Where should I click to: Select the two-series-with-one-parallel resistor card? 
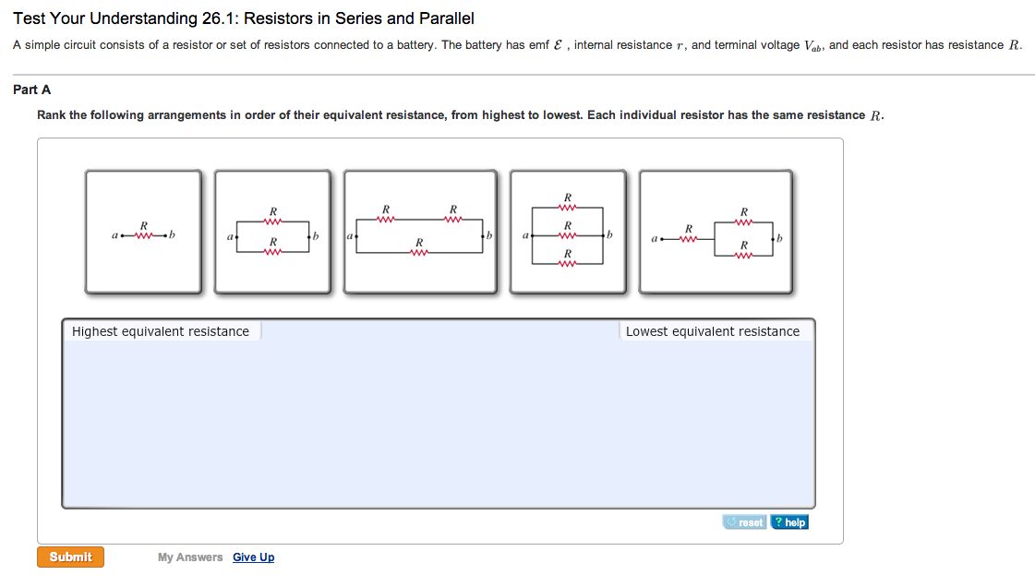pos(420,232)
